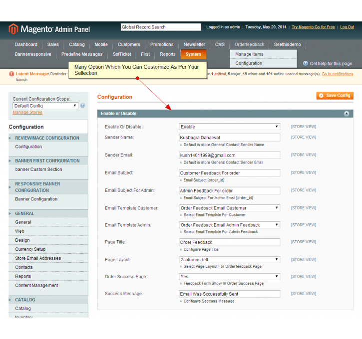This screenshot has height=339, width=362.
Task: Open the Mobile menu
Action: pos(101,44)
